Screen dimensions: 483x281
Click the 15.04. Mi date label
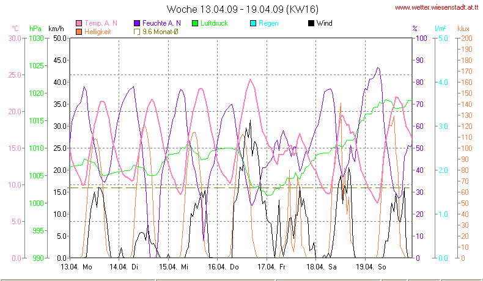tap(174, 267)
